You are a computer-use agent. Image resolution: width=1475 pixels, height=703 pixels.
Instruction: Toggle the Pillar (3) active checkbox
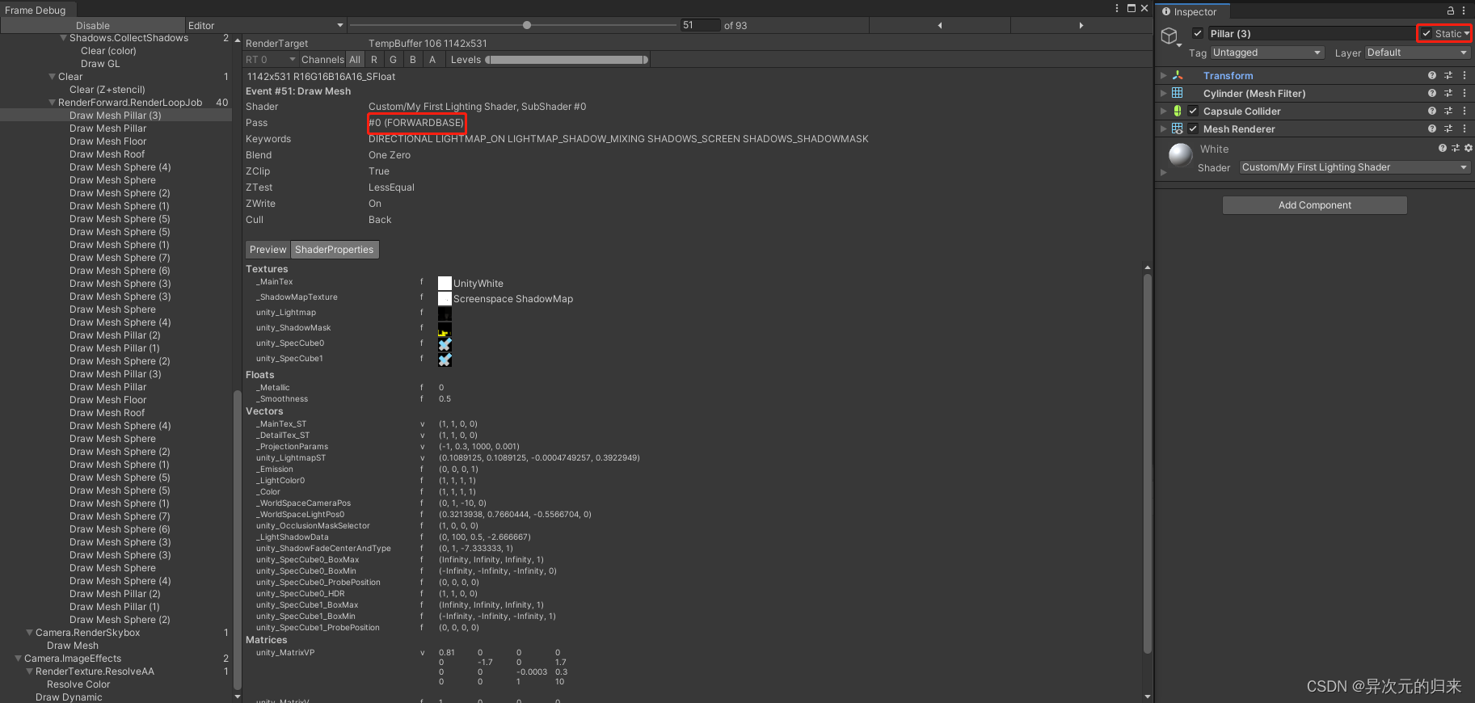(1198, 33)
